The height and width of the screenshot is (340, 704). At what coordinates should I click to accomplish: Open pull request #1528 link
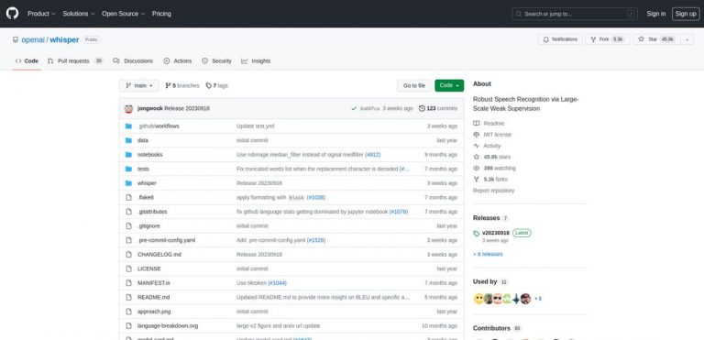click(316, 240)
